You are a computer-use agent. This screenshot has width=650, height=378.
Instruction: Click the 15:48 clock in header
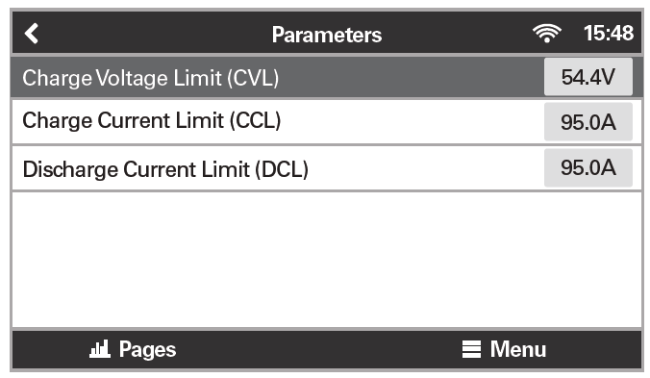click(609, 33)
